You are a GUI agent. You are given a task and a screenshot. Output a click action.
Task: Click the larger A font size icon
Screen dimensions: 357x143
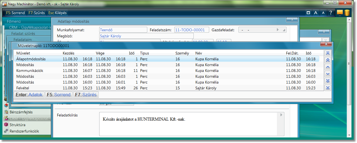tap(315, 13)
